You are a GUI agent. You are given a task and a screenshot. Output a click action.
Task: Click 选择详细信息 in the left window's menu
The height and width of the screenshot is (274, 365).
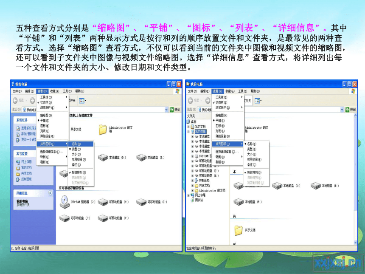coord(53,152)
